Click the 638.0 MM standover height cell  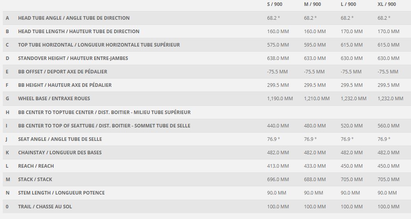(x=278, y=58)
